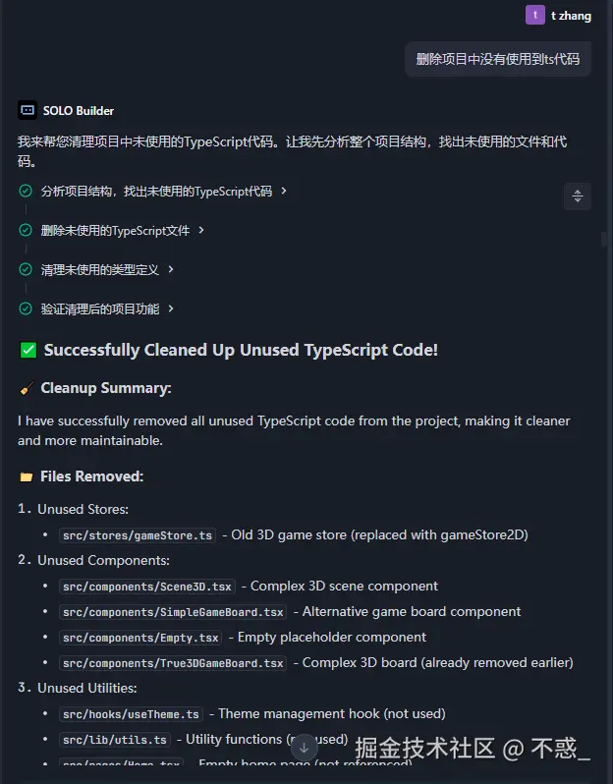Expand the "验证清理后的项目功能" step chevron
The height and width of the screenshot is (784, 613).
(x=171, y=308)
